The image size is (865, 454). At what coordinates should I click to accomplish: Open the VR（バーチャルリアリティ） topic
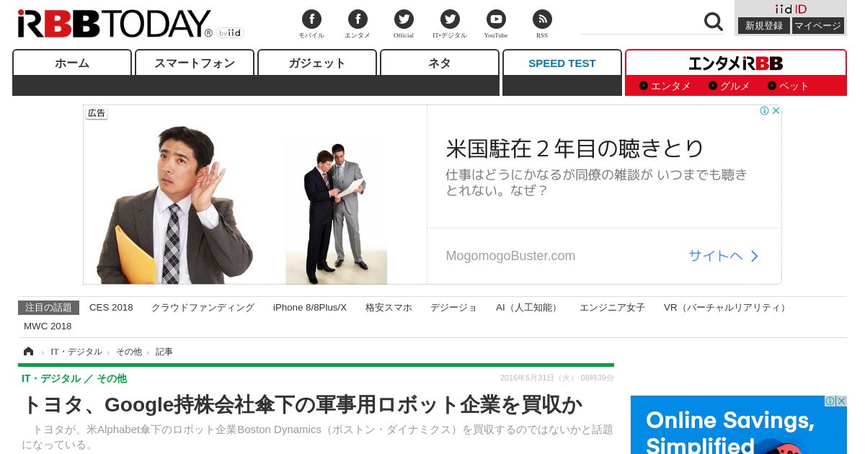tap(727, 307)
